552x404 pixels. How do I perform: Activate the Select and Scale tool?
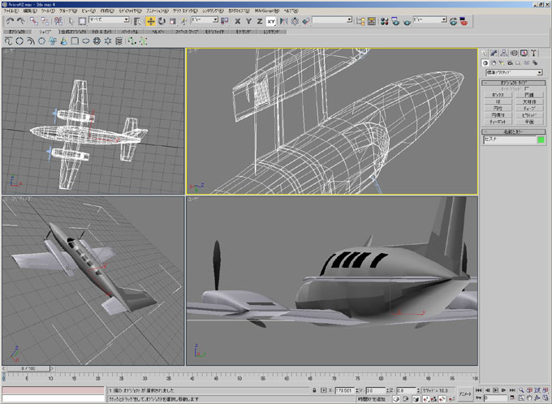click(172, 21)
